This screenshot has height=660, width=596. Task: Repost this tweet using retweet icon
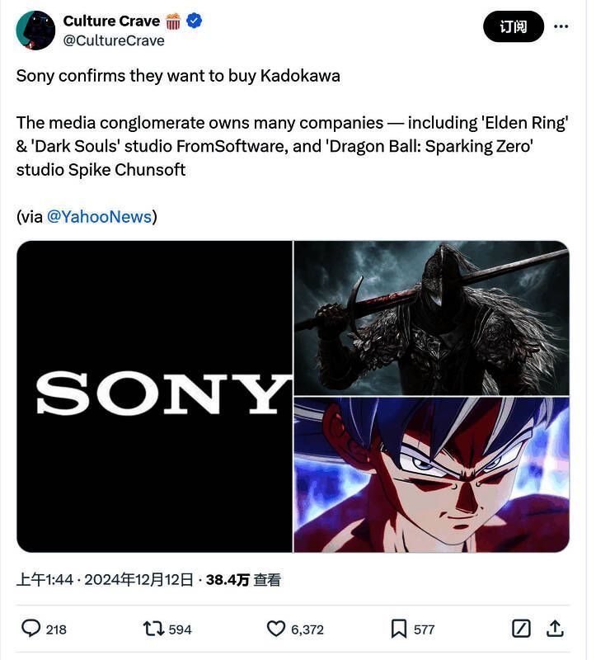tap(153, 629)
